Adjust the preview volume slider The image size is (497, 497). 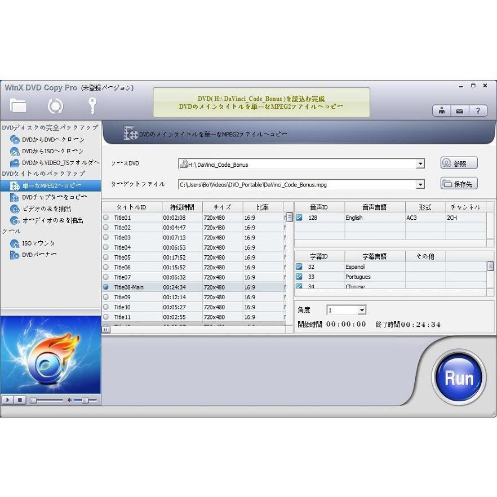coord(85,400)
